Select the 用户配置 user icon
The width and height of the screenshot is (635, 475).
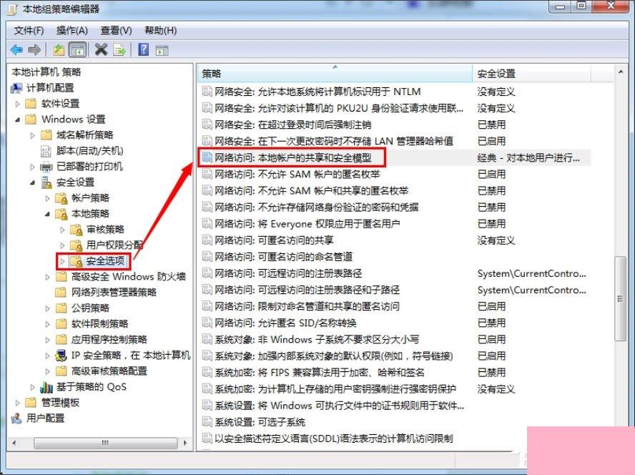[16, 418]
